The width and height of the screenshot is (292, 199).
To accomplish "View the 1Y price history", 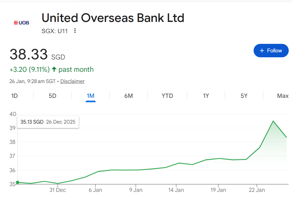I will pos(206,96).
